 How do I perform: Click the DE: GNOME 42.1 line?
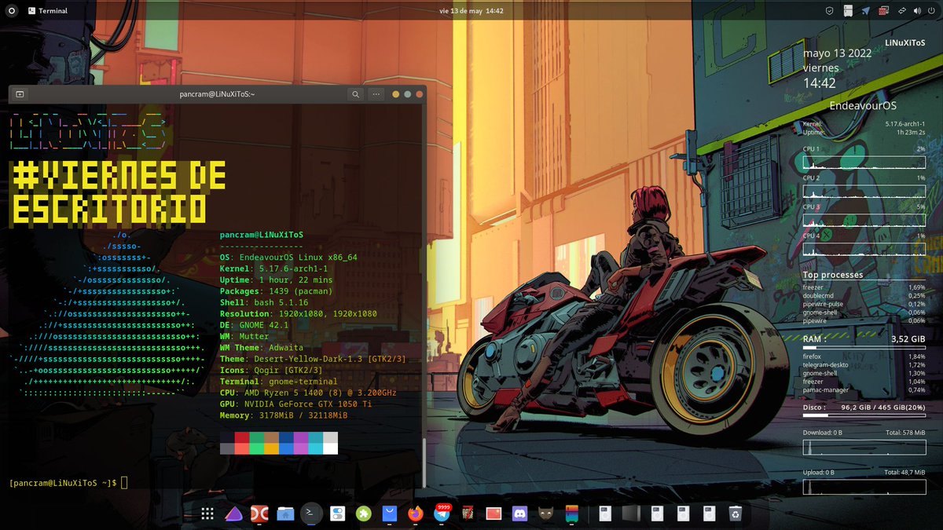click(255, 325)
